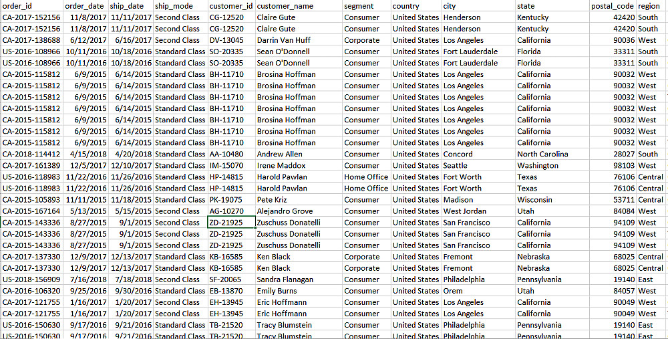
Task: Click order date 12/5/2017
Action: [x=86, y=165]
